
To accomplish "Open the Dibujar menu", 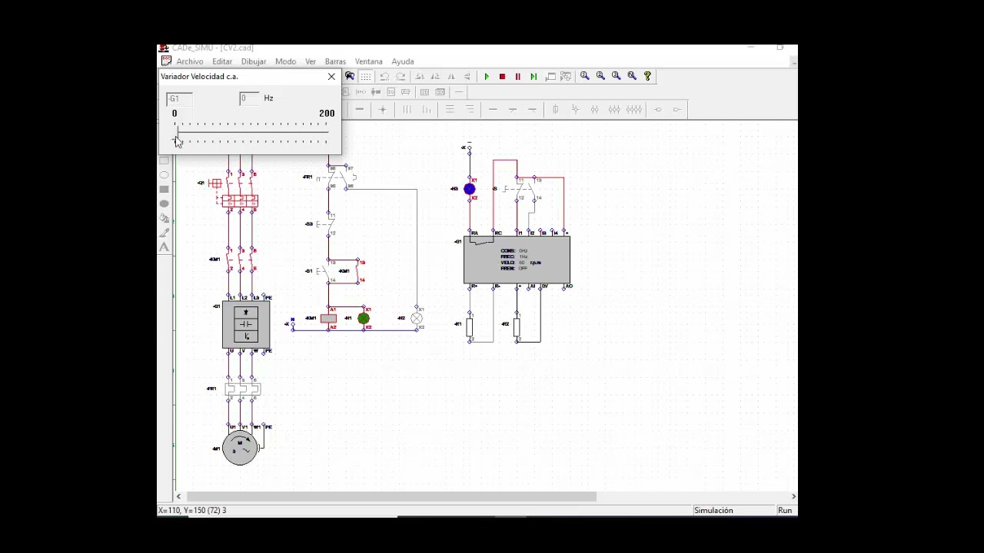I will 254,61.
